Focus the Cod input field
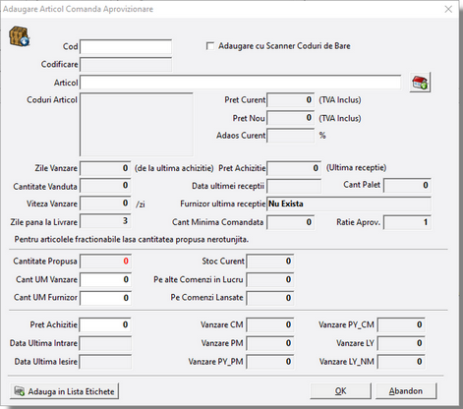 click(126, 46)
